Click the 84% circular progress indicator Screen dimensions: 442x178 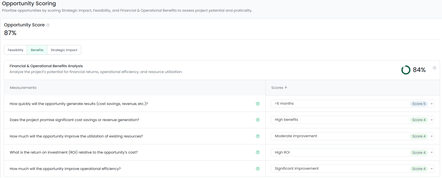(406, 70)
